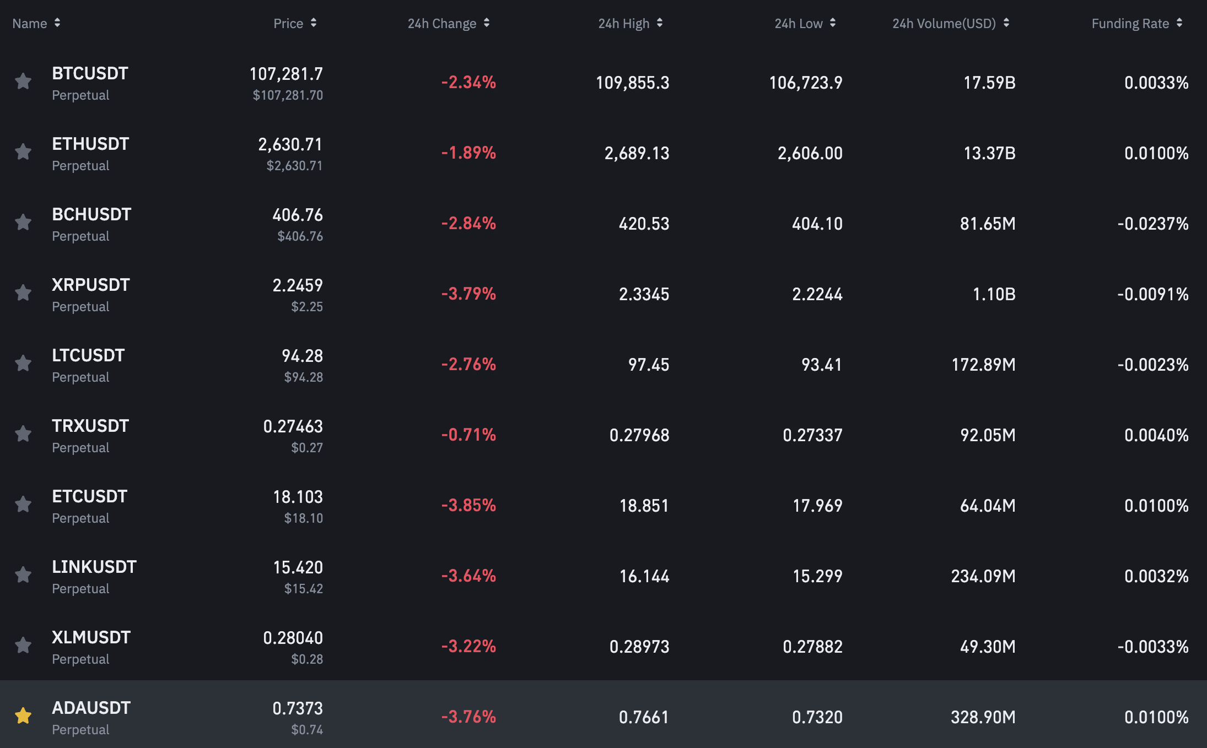Unfavorite ADAUSDT yellow star
This screenshot has height=748, width=1207.
point(23,716)
